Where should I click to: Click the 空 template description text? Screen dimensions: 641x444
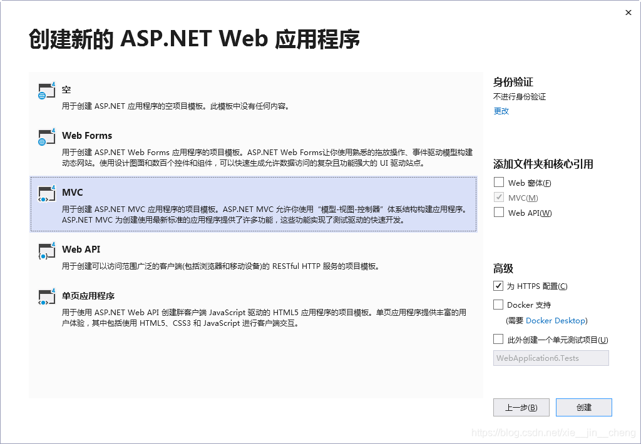click(176, 106)
